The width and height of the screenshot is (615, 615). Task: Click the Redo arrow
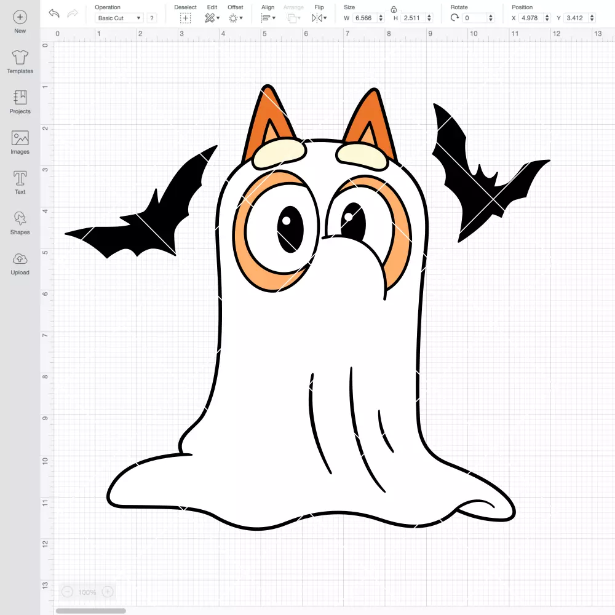[73, 14]
